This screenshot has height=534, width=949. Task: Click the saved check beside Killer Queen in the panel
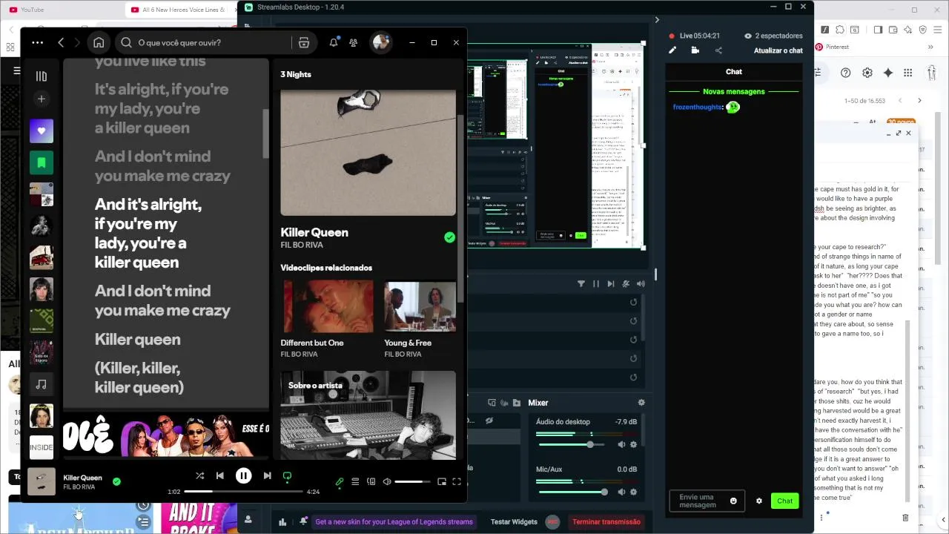449,237
